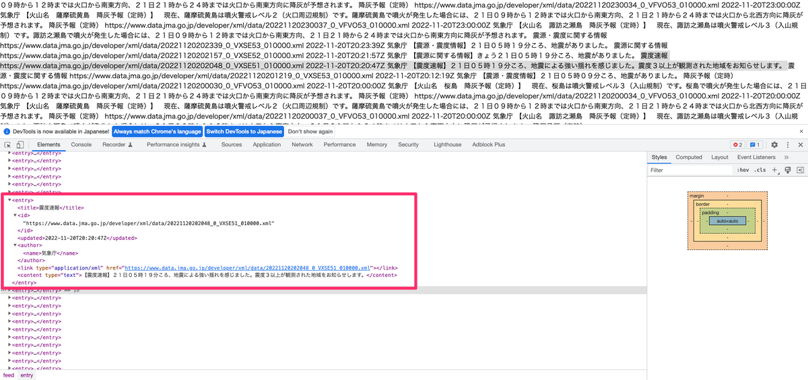Open the href link VXSE51_010000.xml
The image size is (808, 380).
248,267
